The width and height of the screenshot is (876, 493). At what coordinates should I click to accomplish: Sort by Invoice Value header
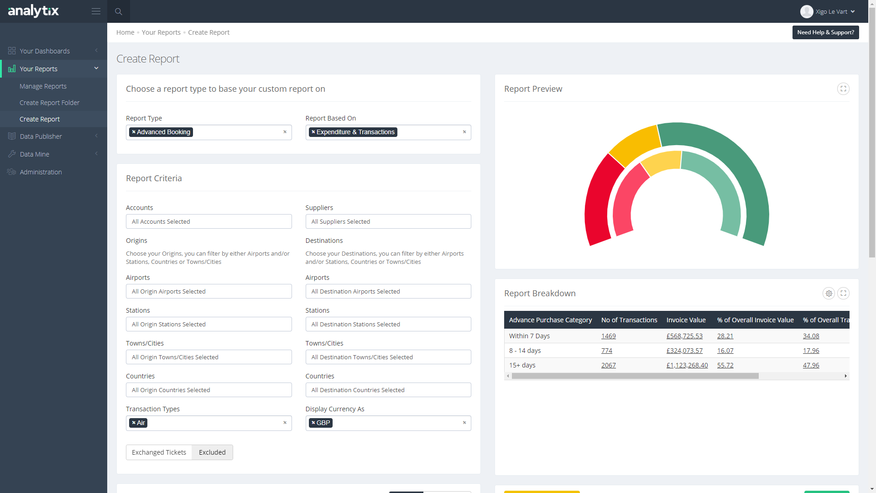pyautogui.click(x=686, y=320)
